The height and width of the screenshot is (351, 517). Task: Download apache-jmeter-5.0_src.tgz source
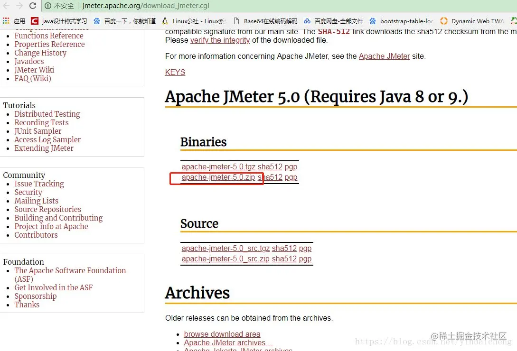(226, 248)
